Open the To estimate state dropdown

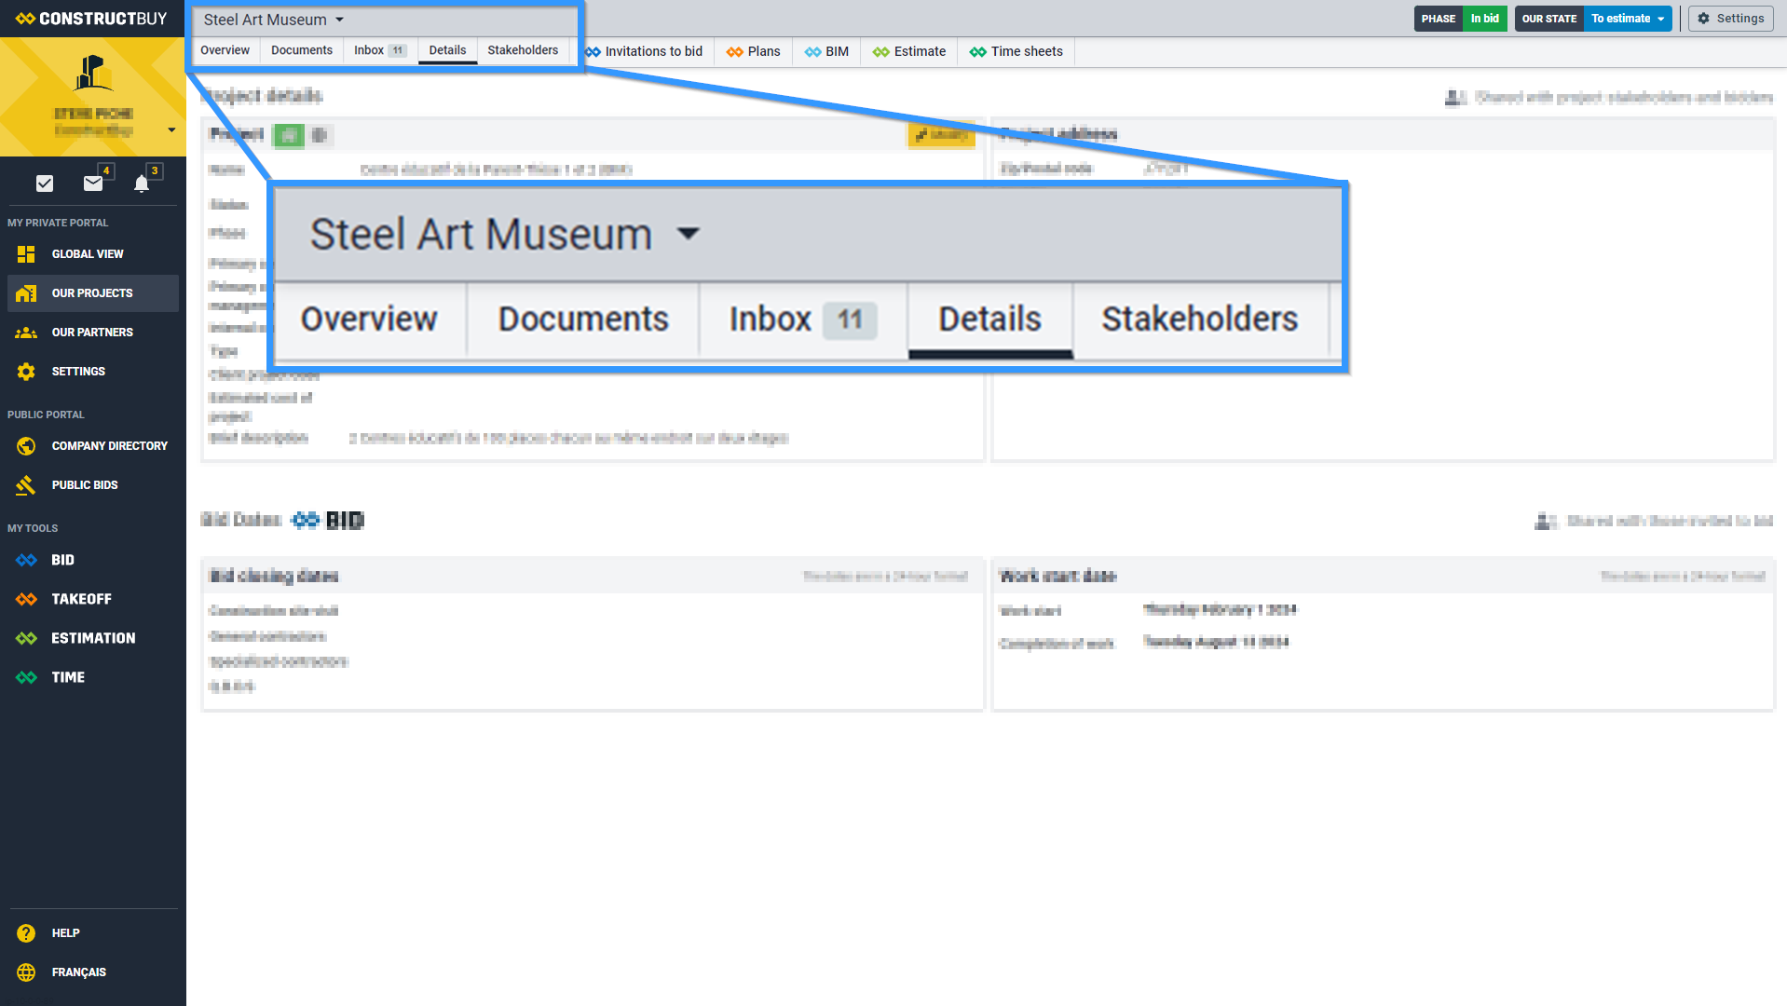click(1628, 19)
